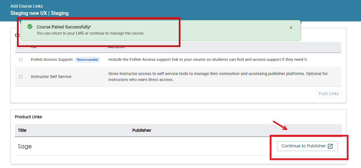Click the Recommended badge
Image resolution: width=361 pixels, height=168 pixels.
(87, 59)
